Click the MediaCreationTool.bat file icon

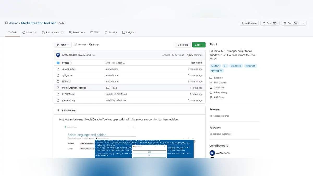pos(58,88)
